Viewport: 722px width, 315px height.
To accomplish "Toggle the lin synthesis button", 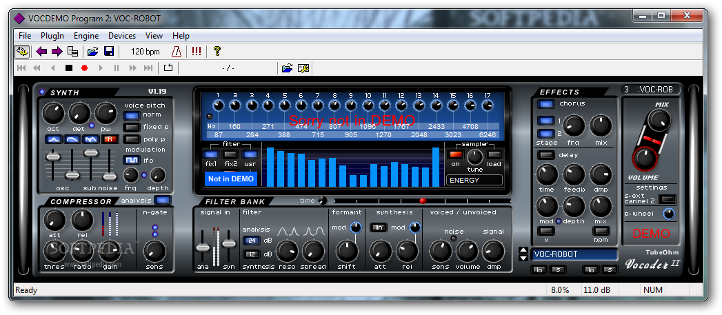I will coord(379,227).
